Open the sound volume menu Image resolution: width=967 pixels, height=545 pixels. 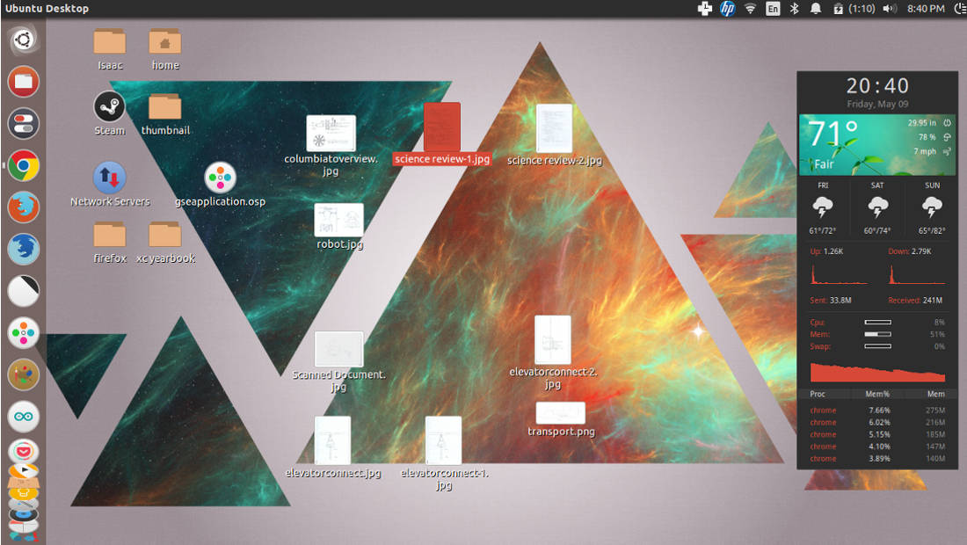pos(890,9)
